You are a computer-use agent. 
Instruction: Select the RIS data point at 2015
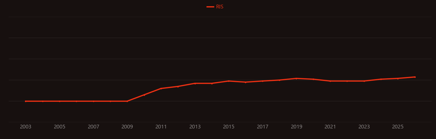click(229, 81)
